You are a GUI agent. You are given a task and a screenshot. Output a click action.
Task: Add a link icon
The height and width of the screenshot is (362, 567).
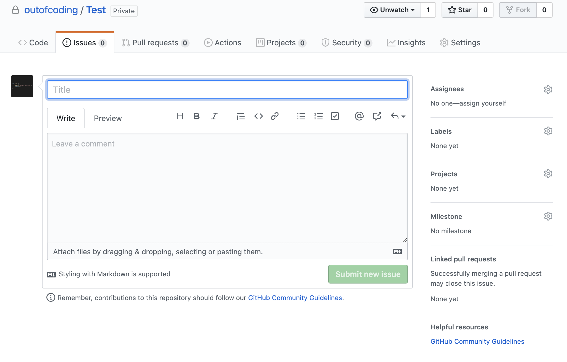(x=274, y=116)
